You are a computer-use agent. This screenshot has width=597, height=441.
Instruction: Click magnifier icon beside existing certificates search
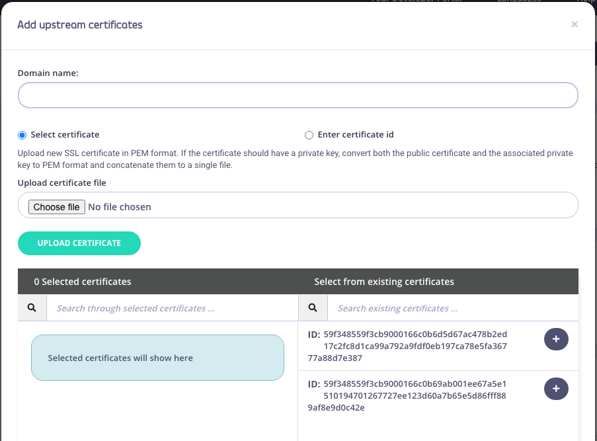[313, 308]
